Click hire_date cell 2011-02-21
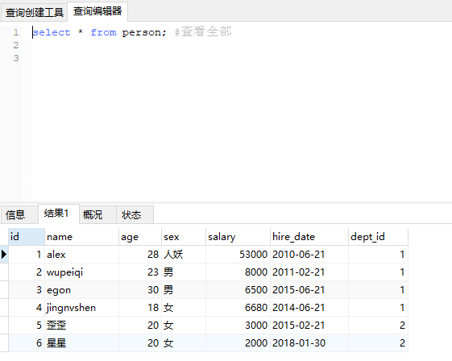The width and height of the screenshot is (452, 361). pyautogui.click(x=309, y=272)
